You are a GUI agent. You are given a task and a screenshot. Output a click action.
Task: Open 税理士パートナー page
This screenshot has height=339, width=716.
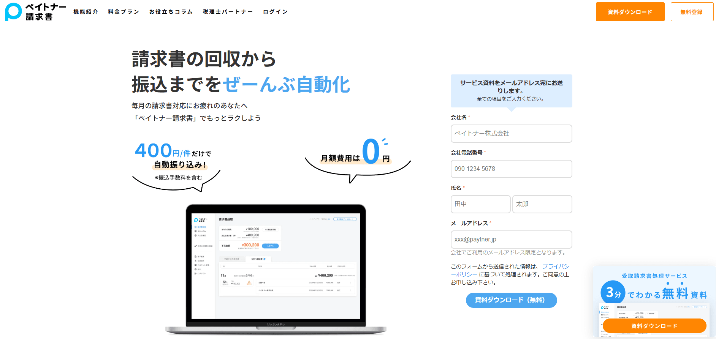tap(228, 12)
